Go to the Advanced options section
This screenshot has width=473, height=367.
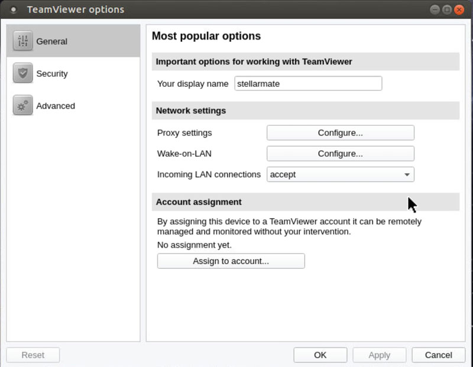pyautogui.click(x=73, y=106)
